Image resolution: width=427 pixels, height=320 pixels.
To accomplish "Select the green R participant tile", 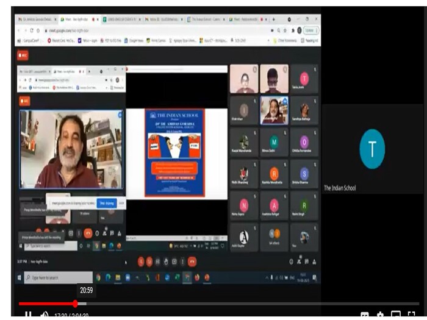I will [x=304, y=205].
